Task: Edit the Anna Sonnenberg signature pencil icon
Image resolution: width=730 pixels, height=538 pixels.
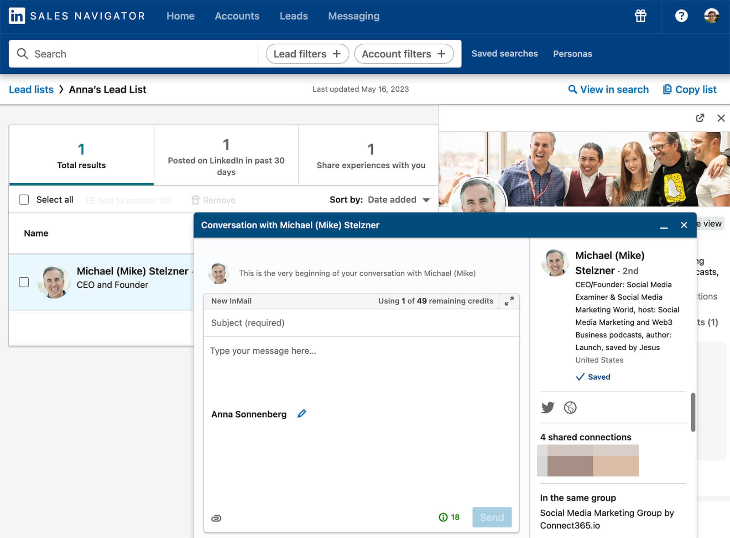Action: (302, 414)
